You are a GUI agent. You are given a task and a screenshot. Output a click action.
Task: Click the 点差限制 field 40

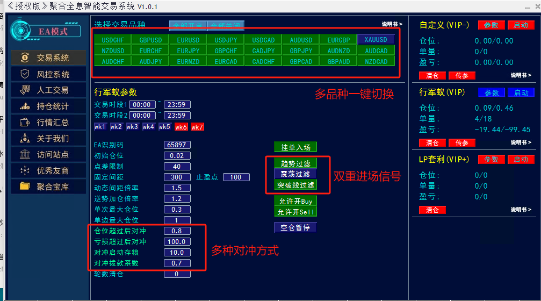[177, 167]
